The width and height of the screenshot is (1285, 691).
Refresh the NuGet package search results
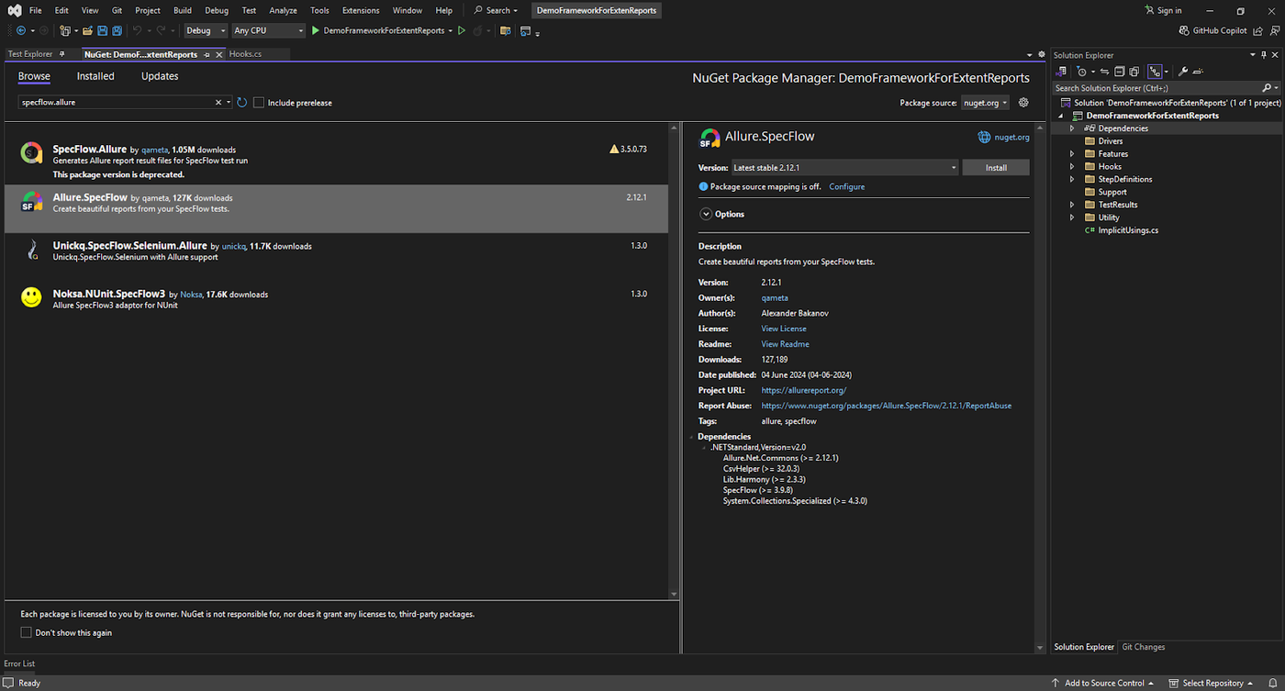[x=242, y=103]
